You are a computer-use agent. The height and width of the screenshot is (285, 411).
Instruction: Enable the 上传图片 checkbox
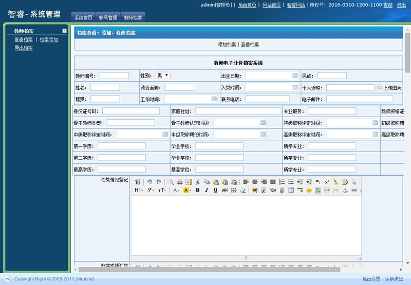(x=380, y=87)
